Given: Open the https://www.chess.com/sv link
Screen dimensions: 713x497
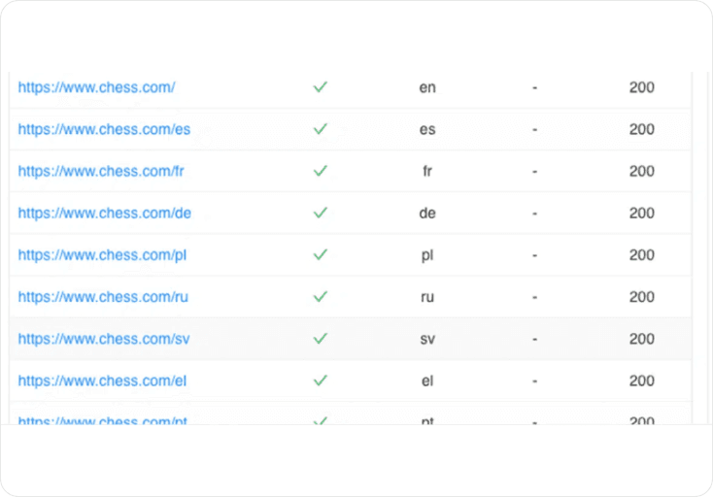Looking at the screenshot, I should (x=104, y=339).
